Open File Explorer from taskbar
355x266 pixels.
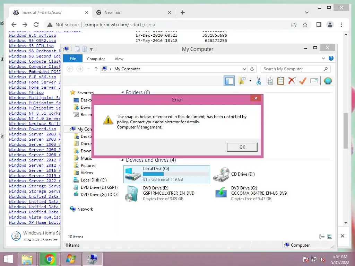pyautogui.click(x=27, y=259)
